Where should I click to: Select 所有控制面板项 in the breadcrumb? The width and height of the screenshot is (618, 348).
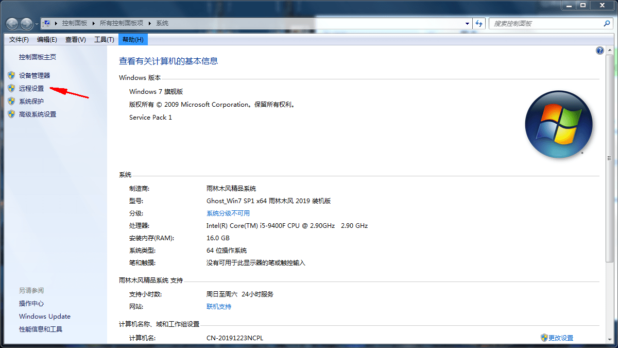121,23
